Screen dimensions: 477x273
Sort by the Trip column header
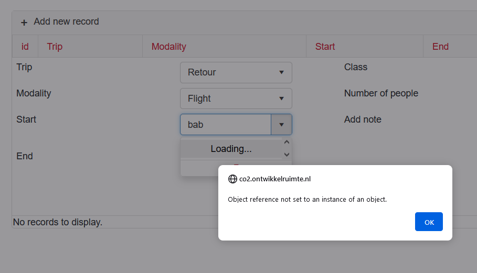pyautogui.click(x=55, y=47)
